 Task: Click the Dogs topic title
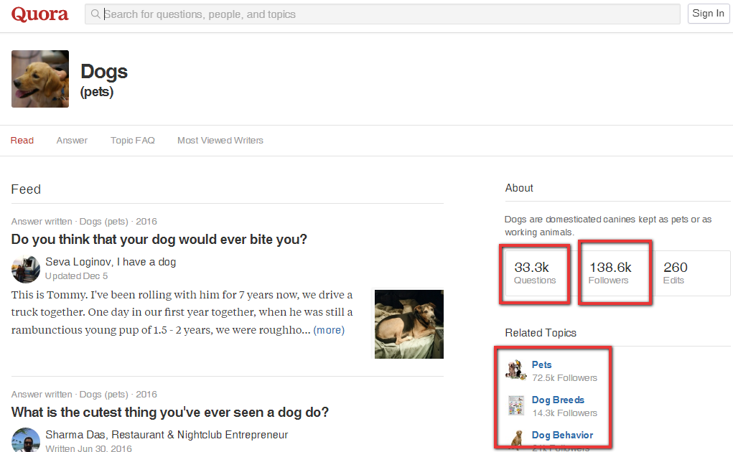coord(104,72)
